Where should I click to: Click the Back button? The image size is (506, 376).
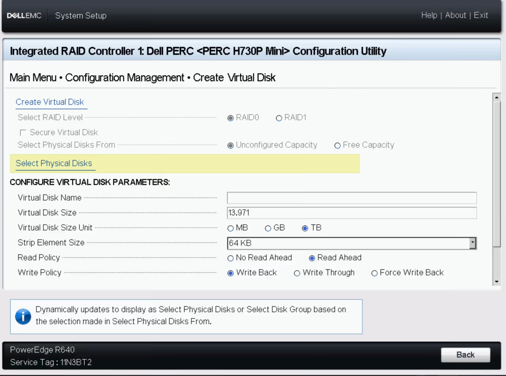[465, 355]
